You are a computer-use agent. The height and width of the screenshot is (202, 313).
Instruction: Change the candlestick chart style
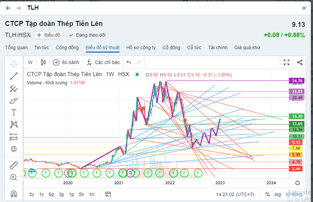tap(43, 62)
